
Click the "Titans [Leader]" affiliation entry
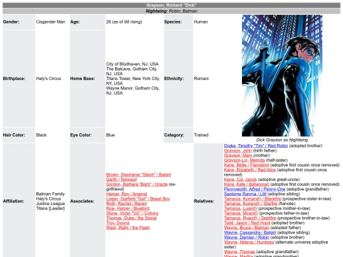point(50,208)
